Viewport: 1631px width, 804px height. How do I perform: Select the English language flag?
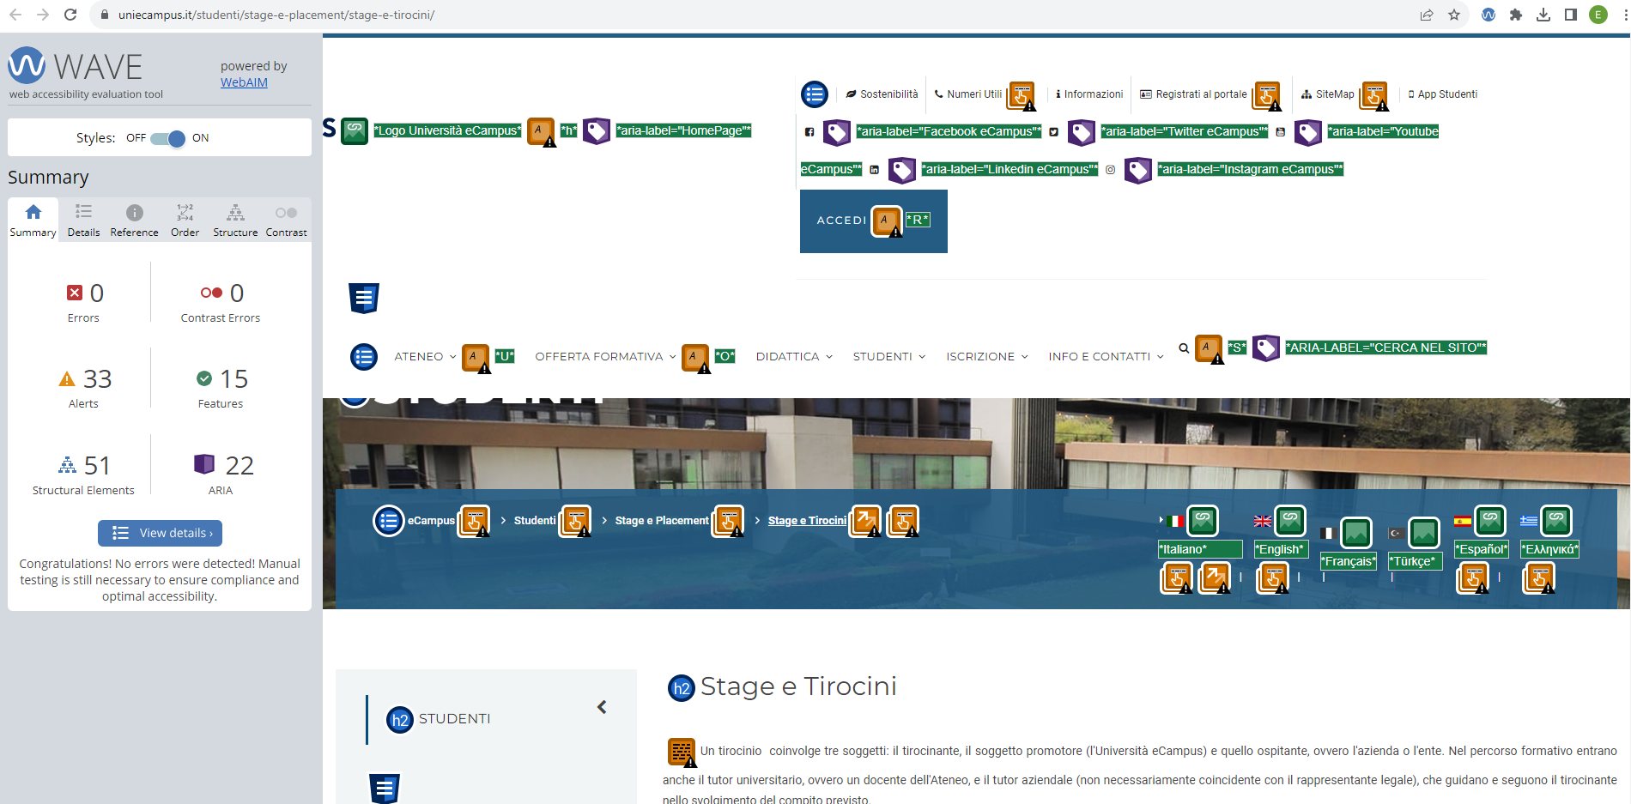tap(1263, 521)
